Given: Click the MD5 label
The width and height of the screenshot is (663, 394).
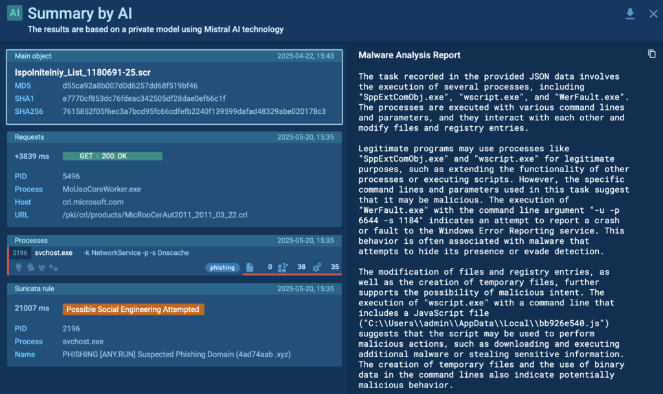Looking at the screenshot, I should [23, 86].
